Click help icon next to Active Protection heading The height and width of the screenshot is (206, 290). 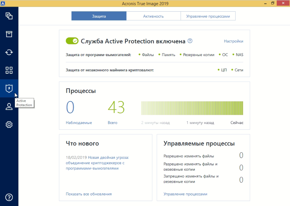click(x=190, y=41)
